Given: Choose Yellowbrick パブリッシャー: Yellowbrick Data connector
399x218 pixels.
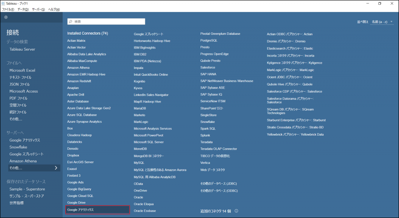Looking at the screenshot, I should (295, 135).
